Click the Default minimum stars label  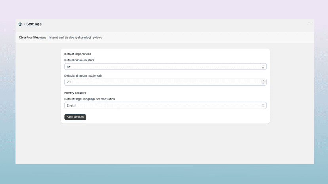pos(79,60)
